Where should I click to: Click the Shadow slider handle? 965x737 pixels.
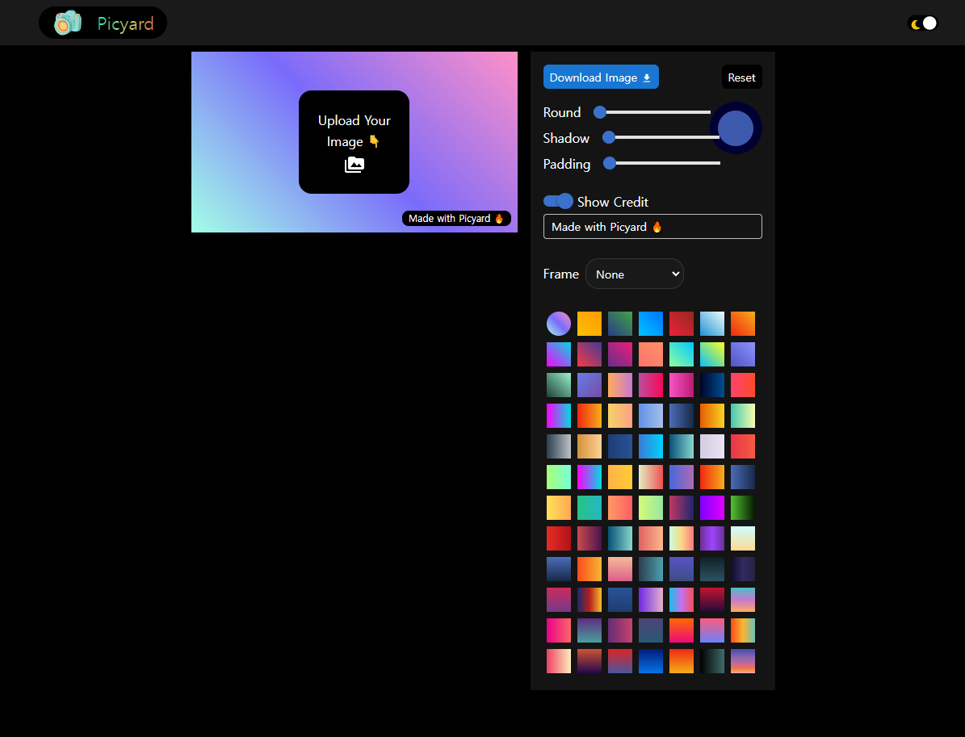pyautogui.click(x=609, y=137)
